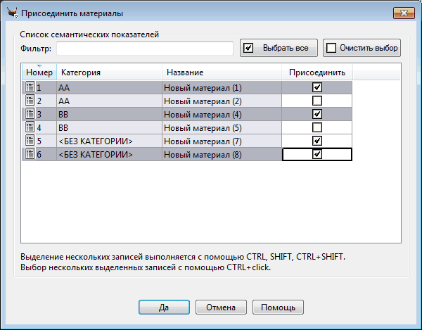Focus the Фильтр text field
This screenshot has height=330, width=422.
[145, 49]
